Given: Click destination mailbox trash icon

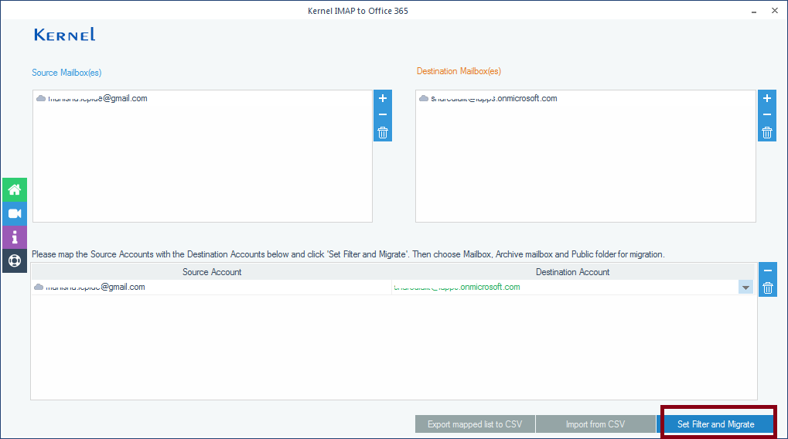Looking at the screenshot, I should pos(766,133).
